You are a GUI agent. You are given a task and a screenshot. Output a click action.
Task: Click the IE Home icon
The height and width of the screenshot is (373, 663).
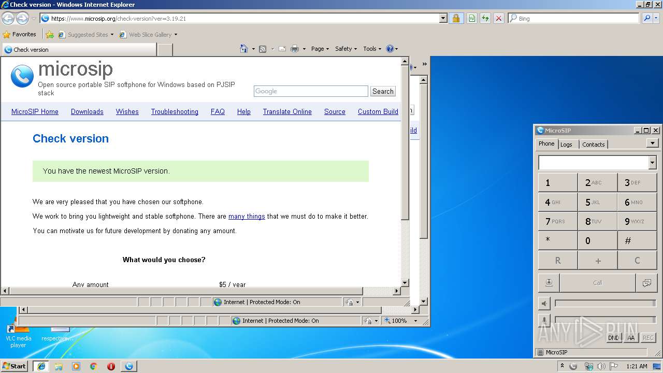pos(244,49)
